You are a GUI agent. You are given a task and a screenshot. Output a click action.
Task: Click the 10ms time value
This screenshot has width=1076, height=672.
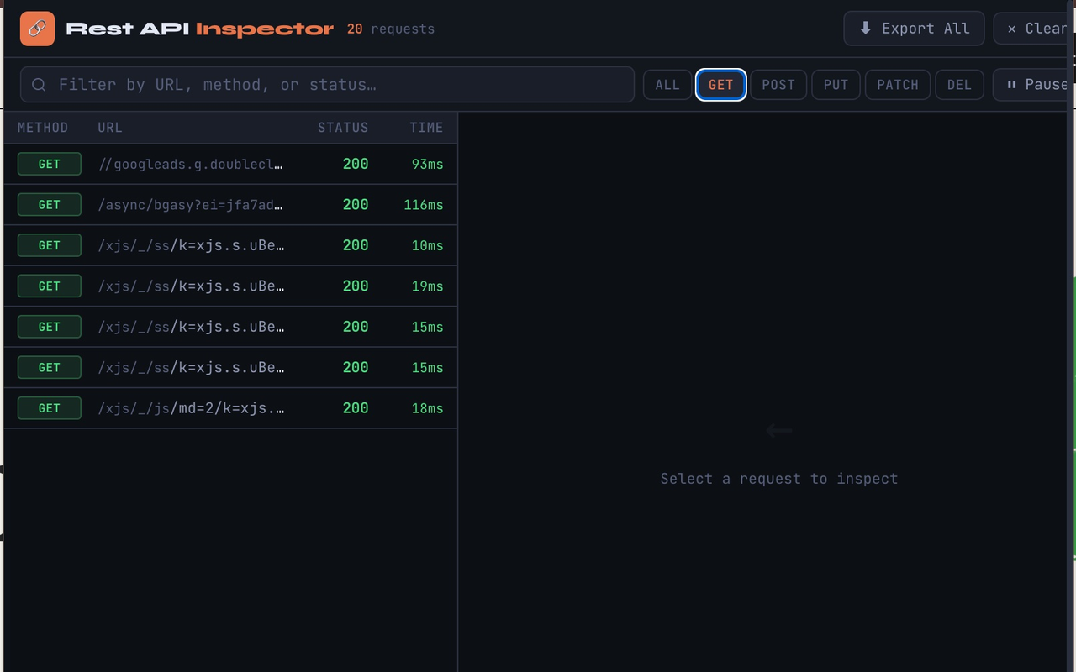[x=428, y=245]
